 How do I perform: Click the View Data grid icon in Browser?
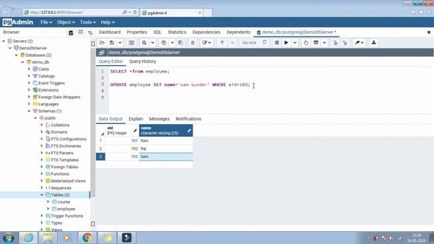pos(81,33)
